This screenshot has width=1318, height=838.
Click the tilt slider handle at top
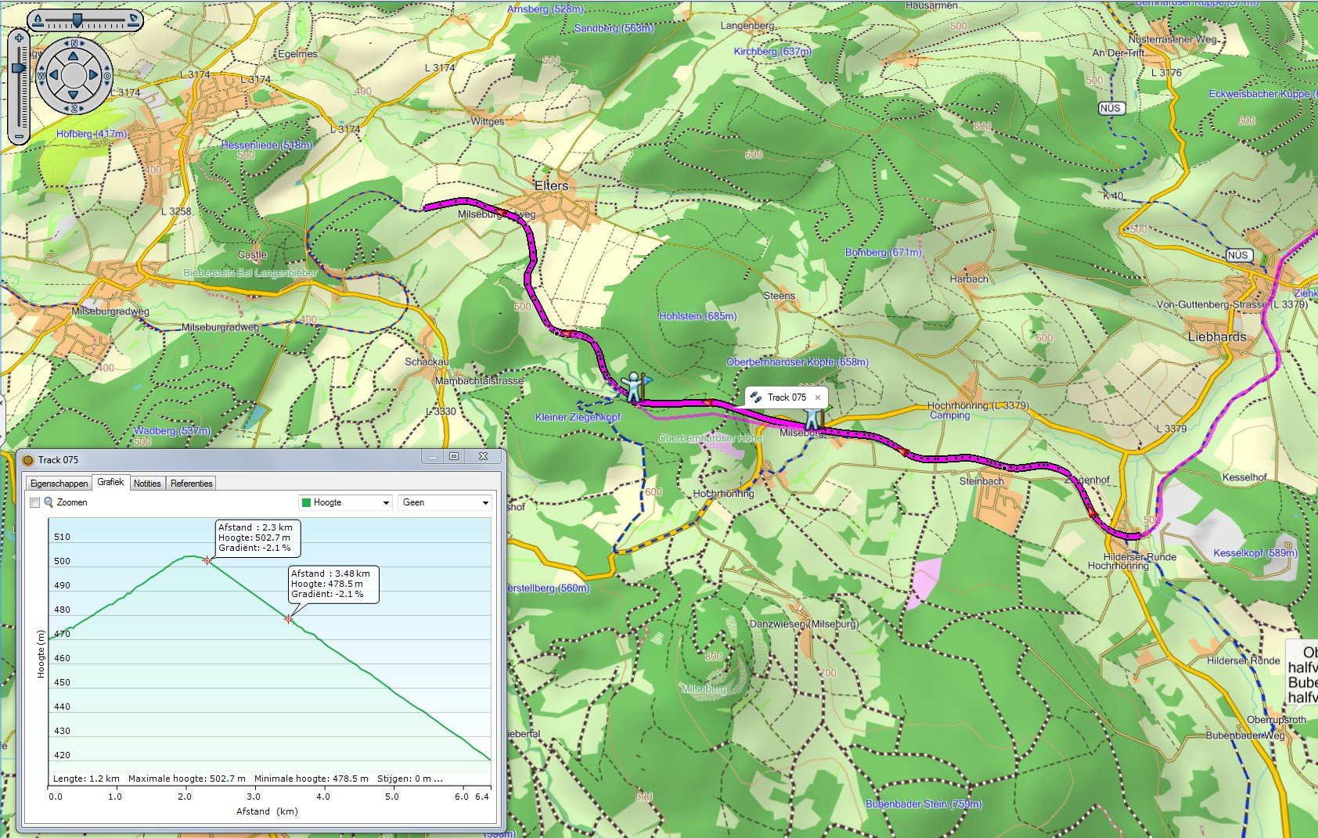point(77,20)
